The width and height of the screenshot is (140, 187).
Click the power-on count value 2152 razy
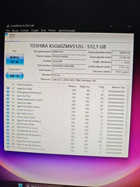(x=121, y=67)
